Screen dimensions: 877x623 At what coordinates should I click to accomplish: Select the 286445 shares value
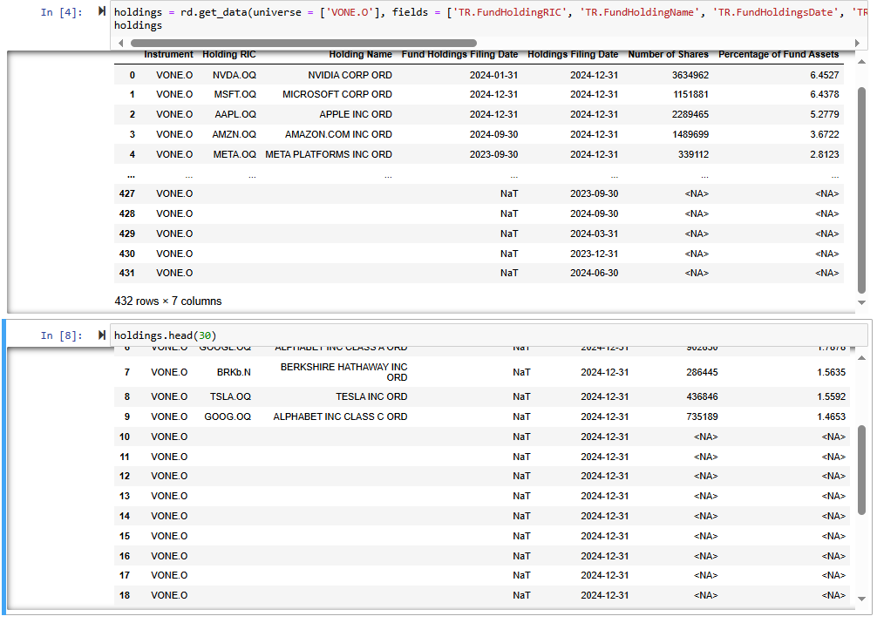(x=702, y=372)
